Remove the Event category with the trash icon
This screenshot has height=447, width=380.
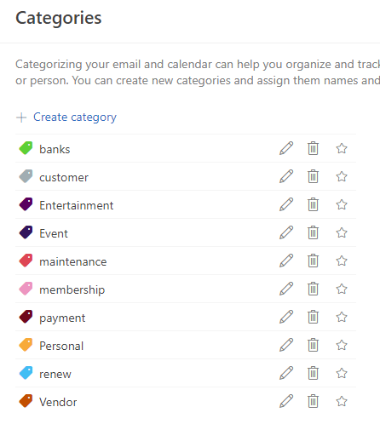click(313, 232)
